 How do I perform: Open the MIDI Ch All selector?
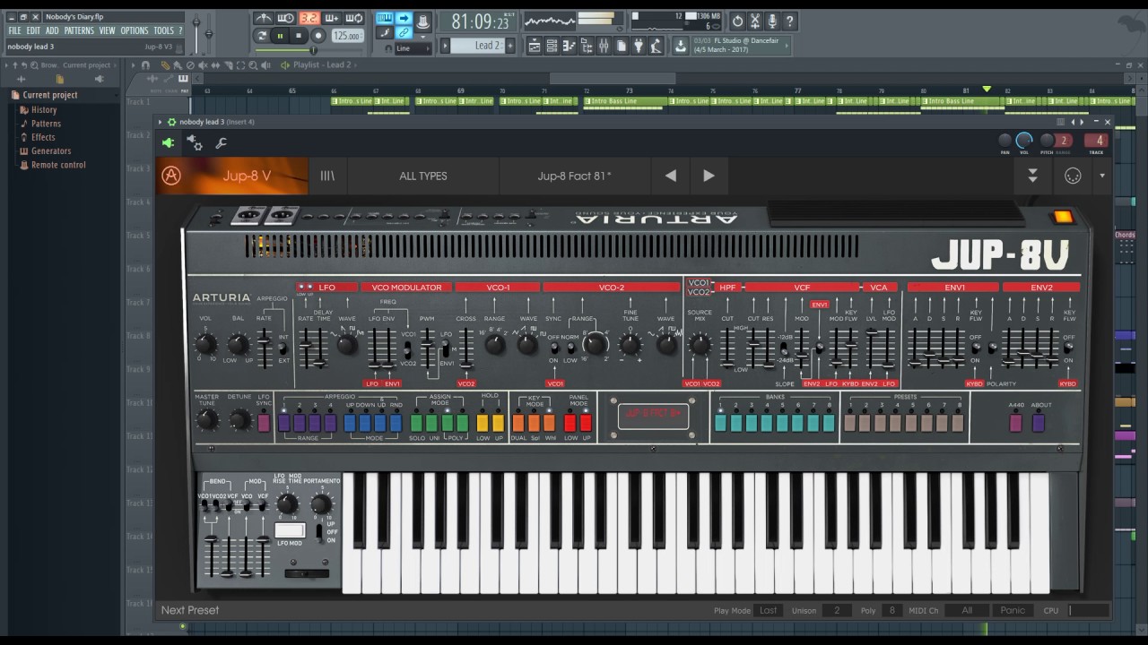[x=967, y=610]
